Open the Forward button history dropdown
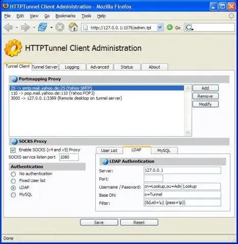The width and height of the screenshot is (238, 244). 34,27
